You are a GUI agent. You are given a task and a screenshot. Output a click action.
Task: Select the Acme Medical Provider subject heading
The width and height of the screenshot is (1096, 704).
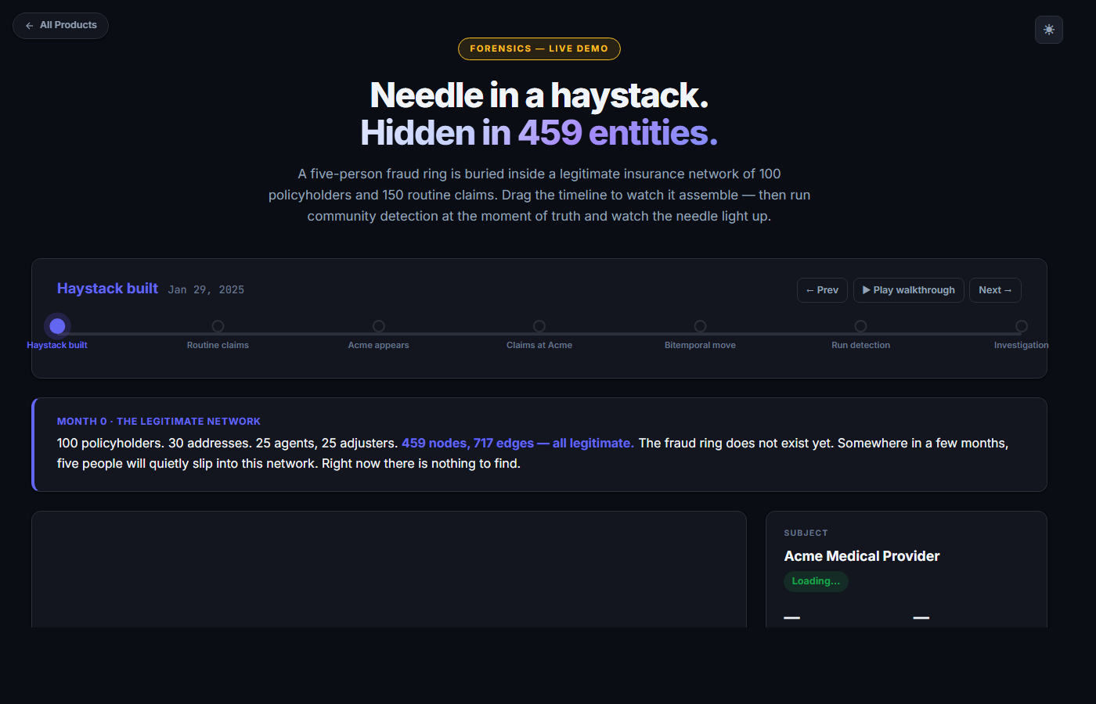point(861,556)
